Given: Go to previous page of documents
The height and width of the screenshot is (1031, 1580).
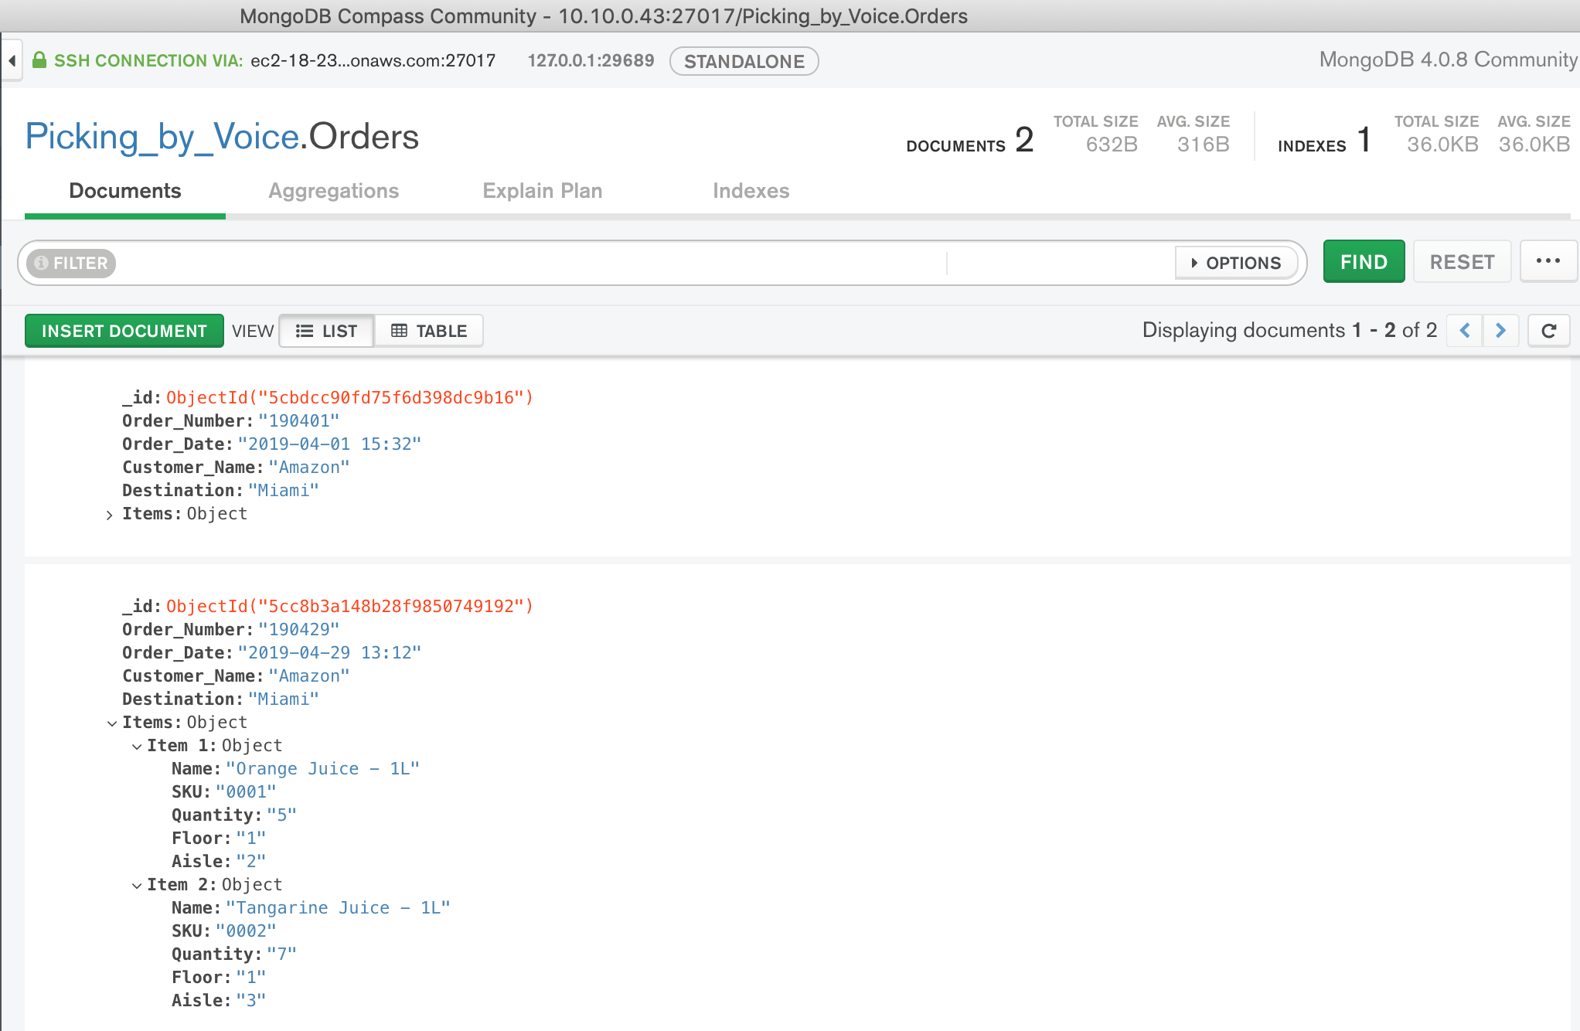Looking at the screenshot, I should click(x=1464, y=331).
